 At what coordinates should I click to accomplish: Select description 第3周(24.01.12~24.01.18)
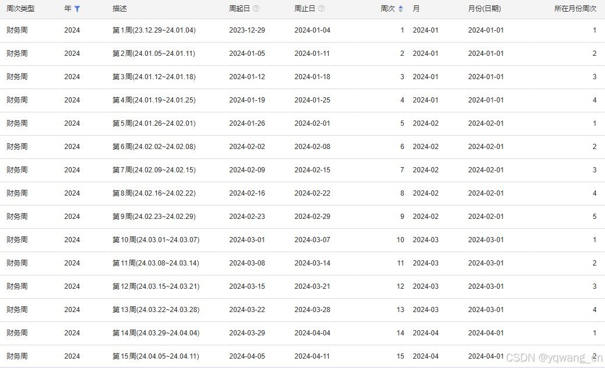coord(154,77)
